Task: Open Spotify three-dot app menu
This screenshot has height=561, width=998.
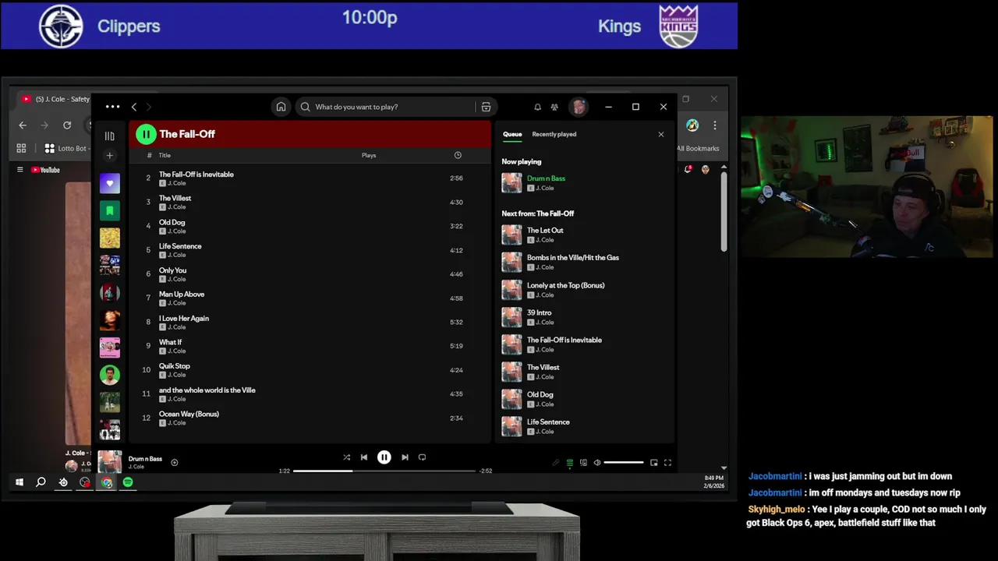Action: [112, 107]
